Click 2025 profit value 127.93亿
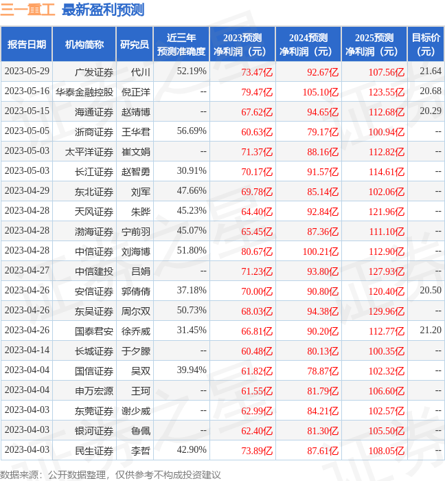The width and height of the screenshot is (445, 481). click(x=387, y=271)
